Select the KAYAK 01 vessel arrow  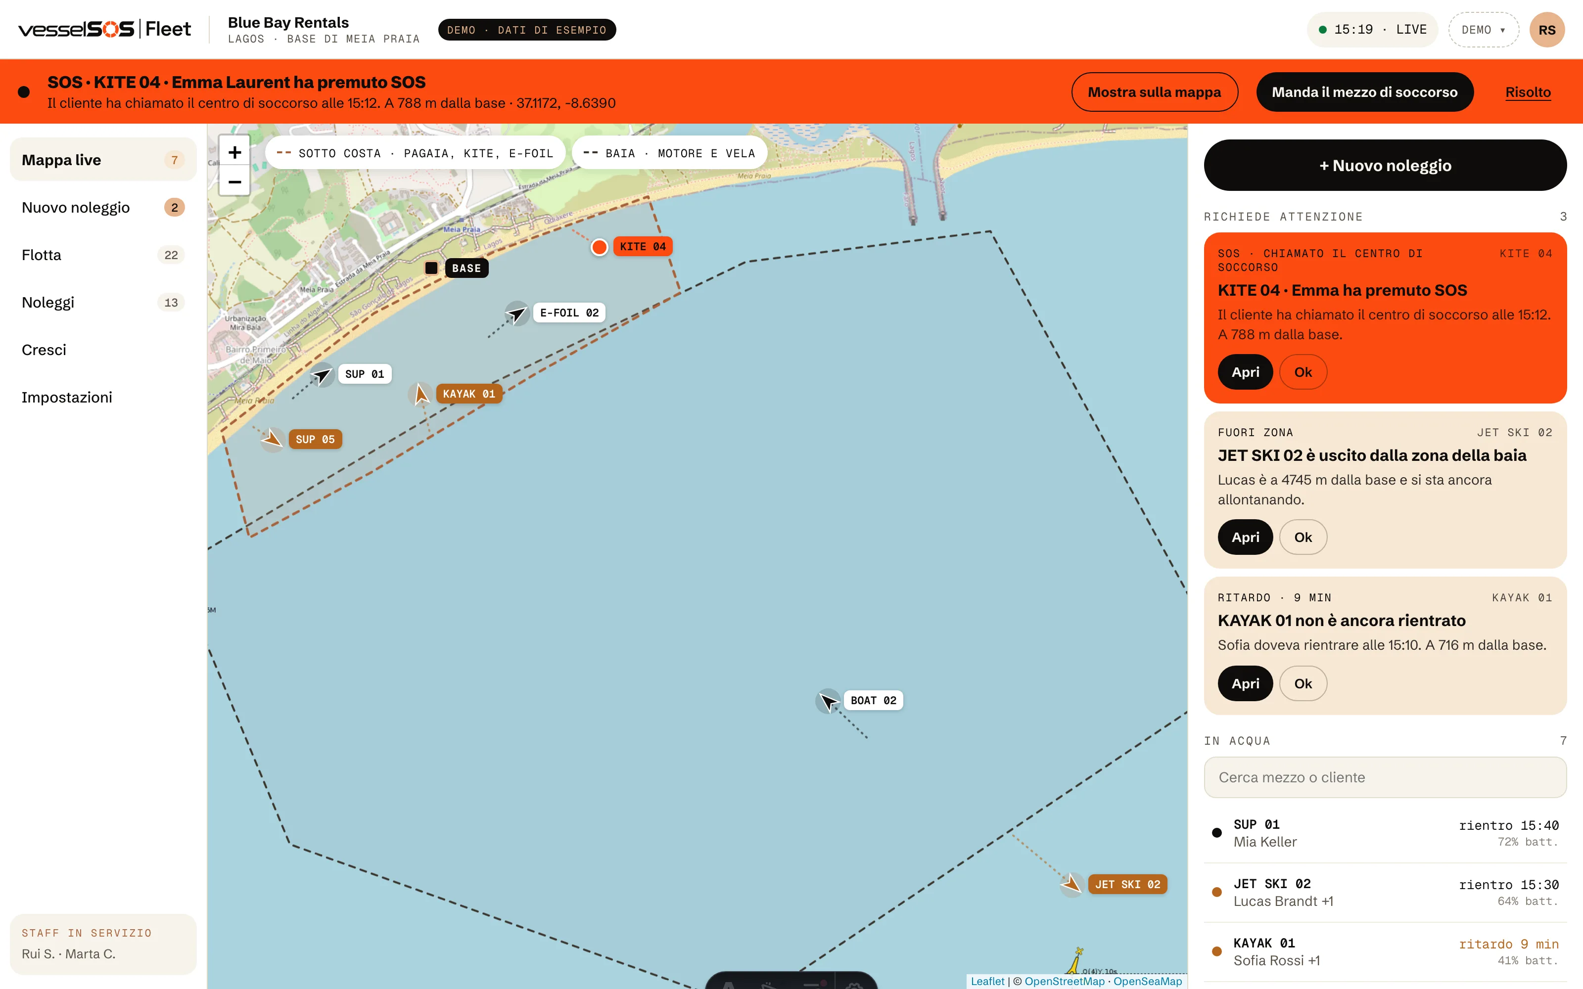coord(420,395)
